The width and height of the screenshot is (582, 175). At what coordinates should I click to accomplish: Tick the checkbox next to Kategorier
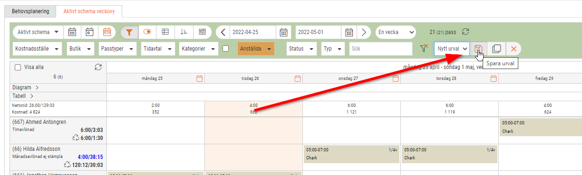coord(226,48)
